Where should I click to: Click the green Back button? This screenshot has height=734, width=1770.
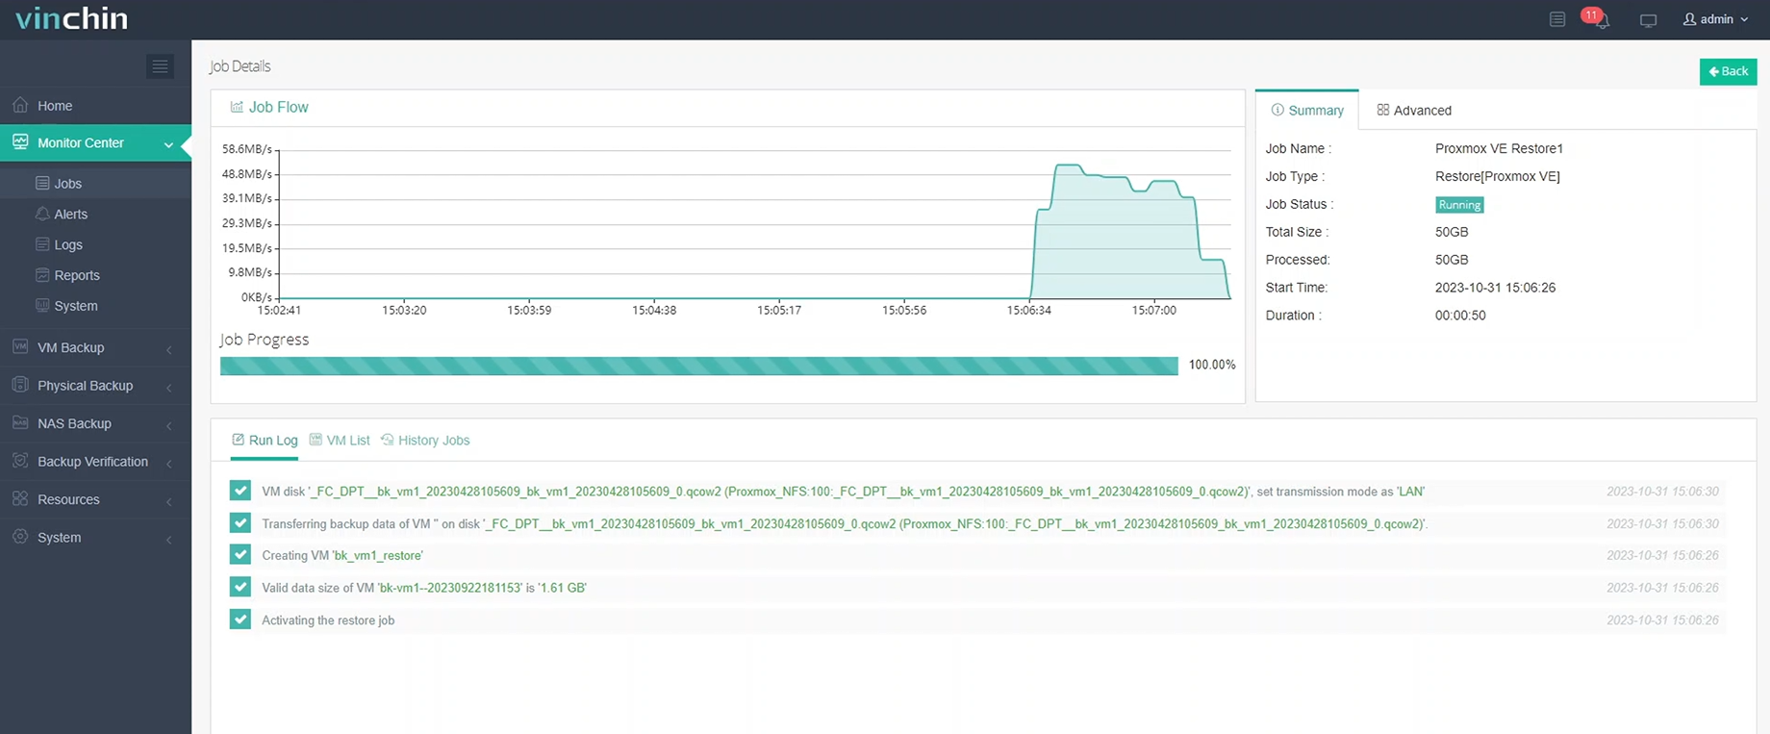[x=1728, y=71]
